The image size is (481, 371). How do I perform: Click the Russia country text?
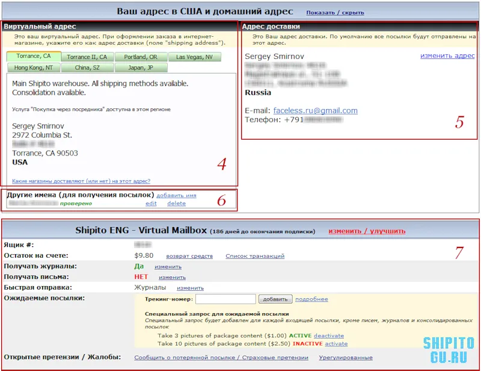click(258, 93)
